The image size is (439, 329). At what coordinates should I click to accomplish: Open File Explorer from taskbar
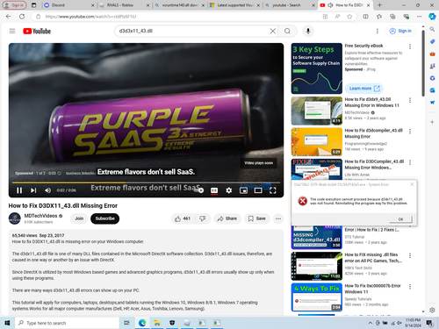click(157, 323)
